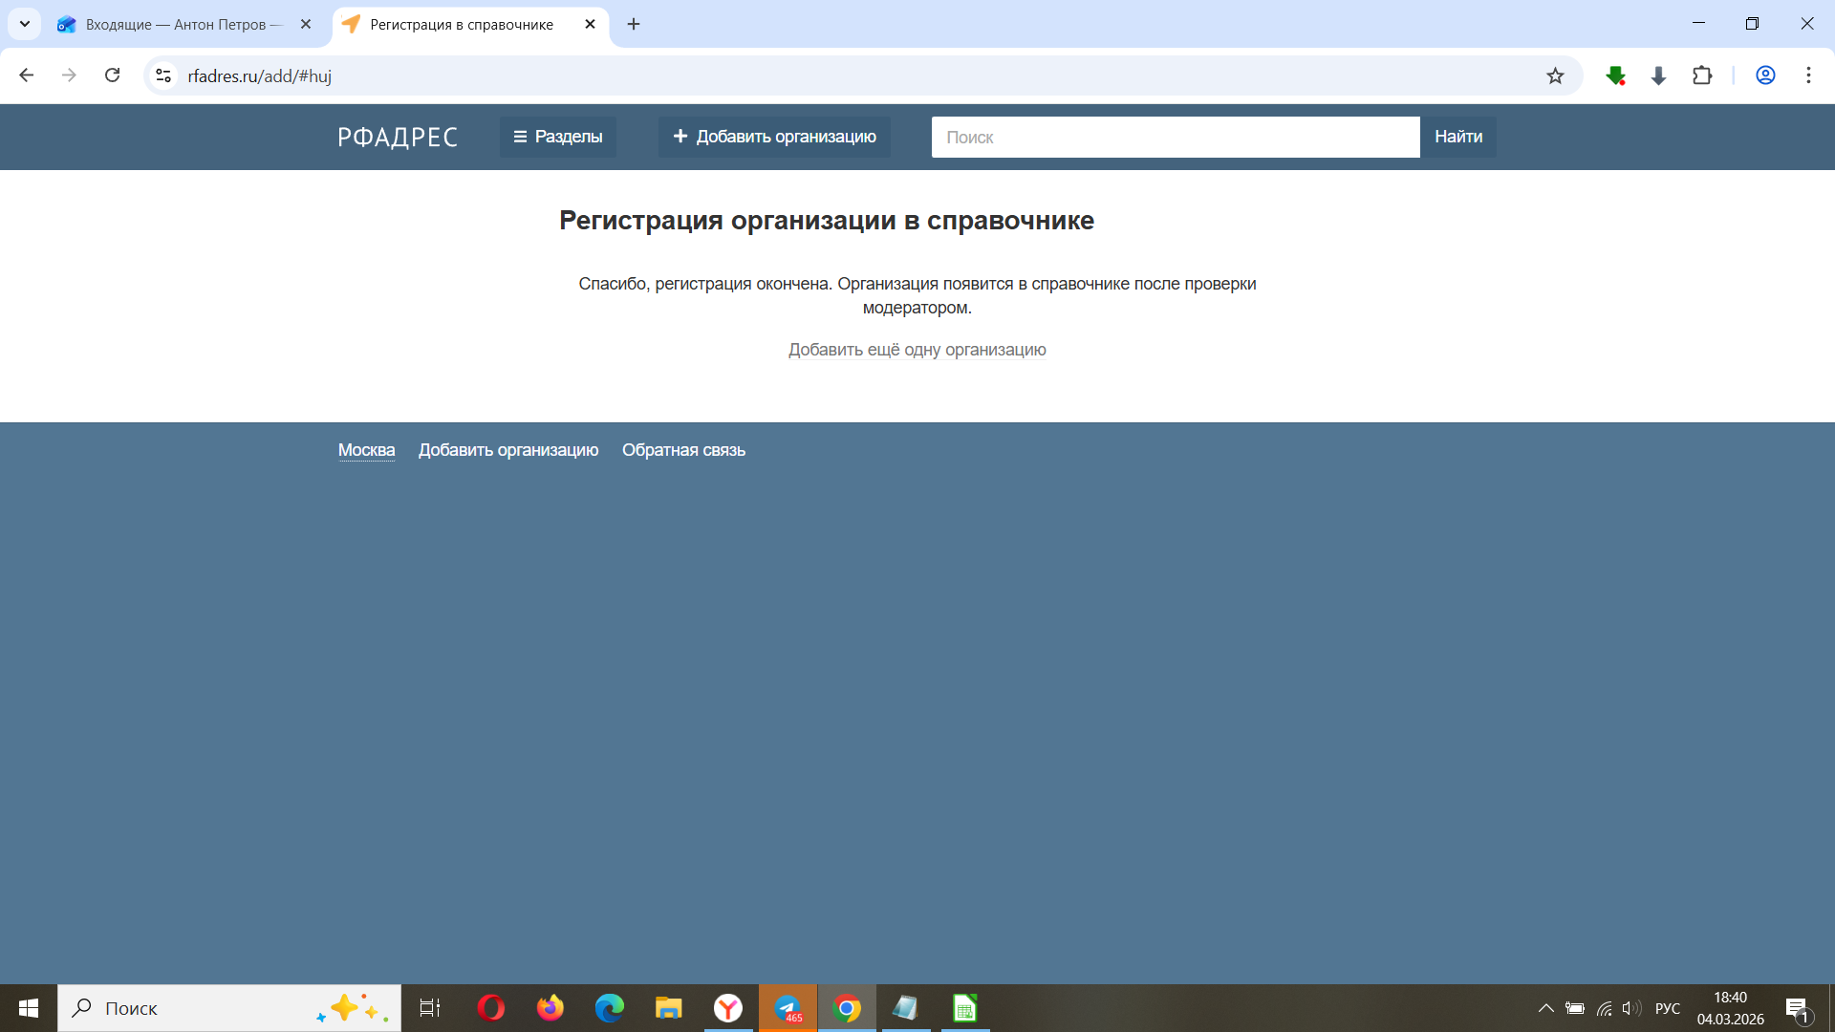Screen dimensions: 1835x1032
Task: Click the Добавить организацию header button
Action: (x=774, y=137)
